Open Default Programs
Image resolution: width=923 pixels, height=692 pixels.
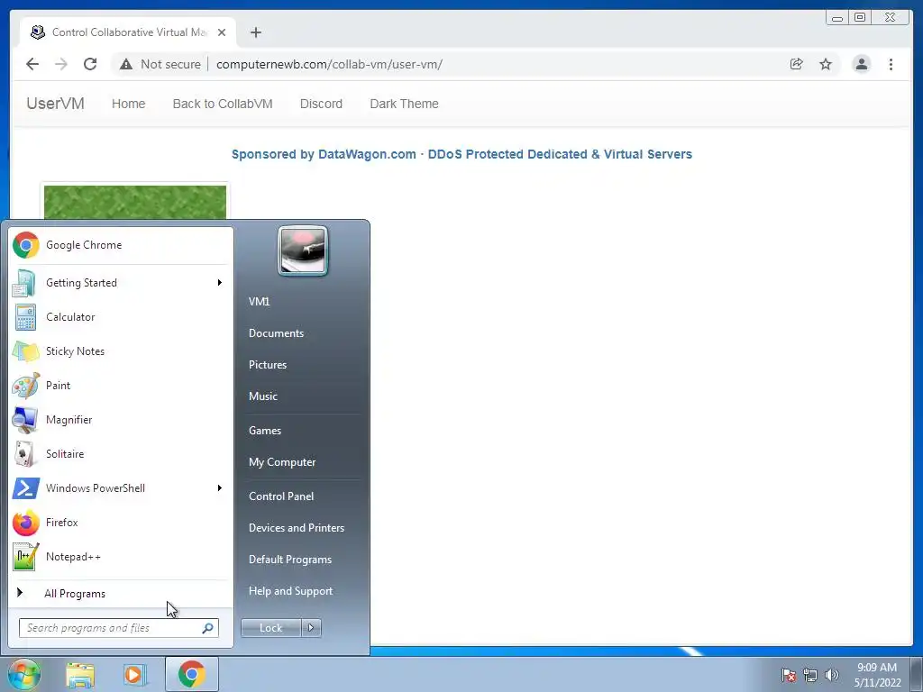(x=290, y=560)
